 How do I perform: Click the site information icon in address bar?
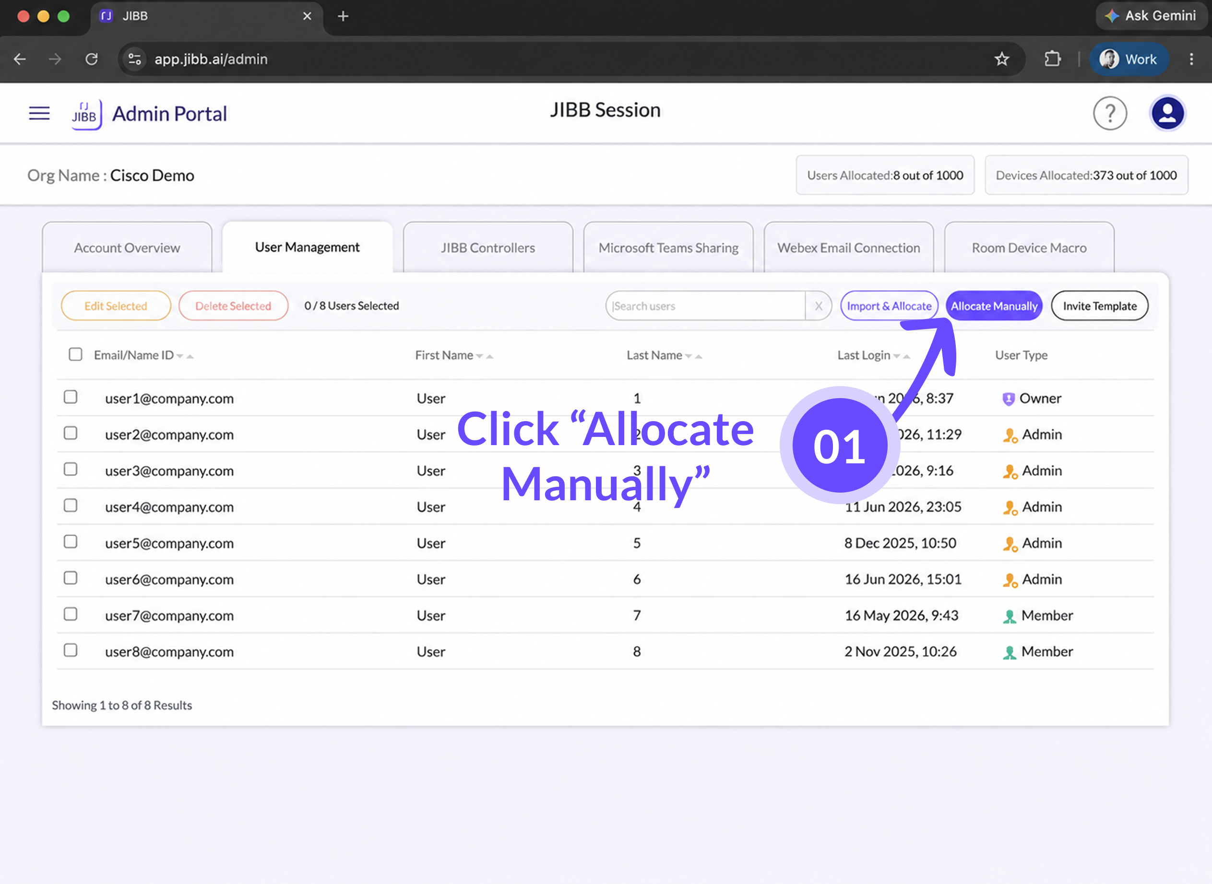coord(134,59)
